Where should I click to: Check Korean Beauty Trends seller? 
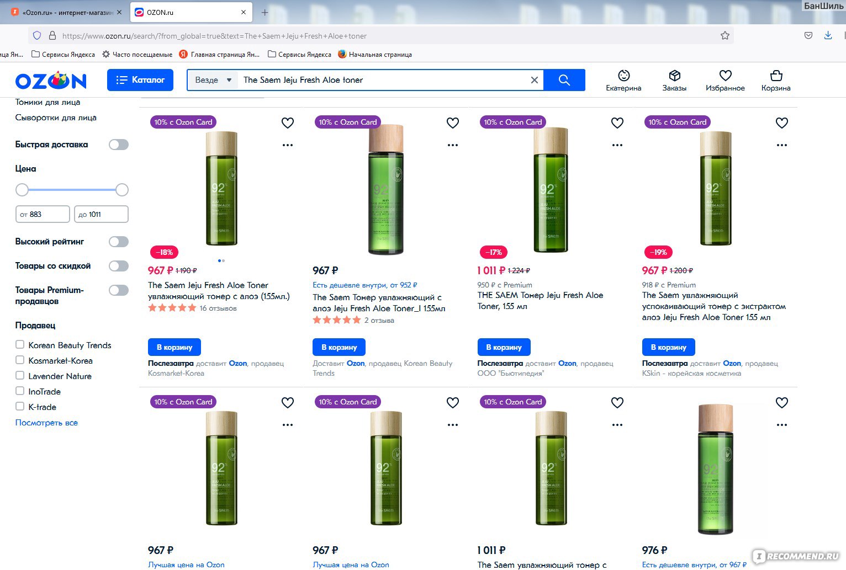pos(20,345)
